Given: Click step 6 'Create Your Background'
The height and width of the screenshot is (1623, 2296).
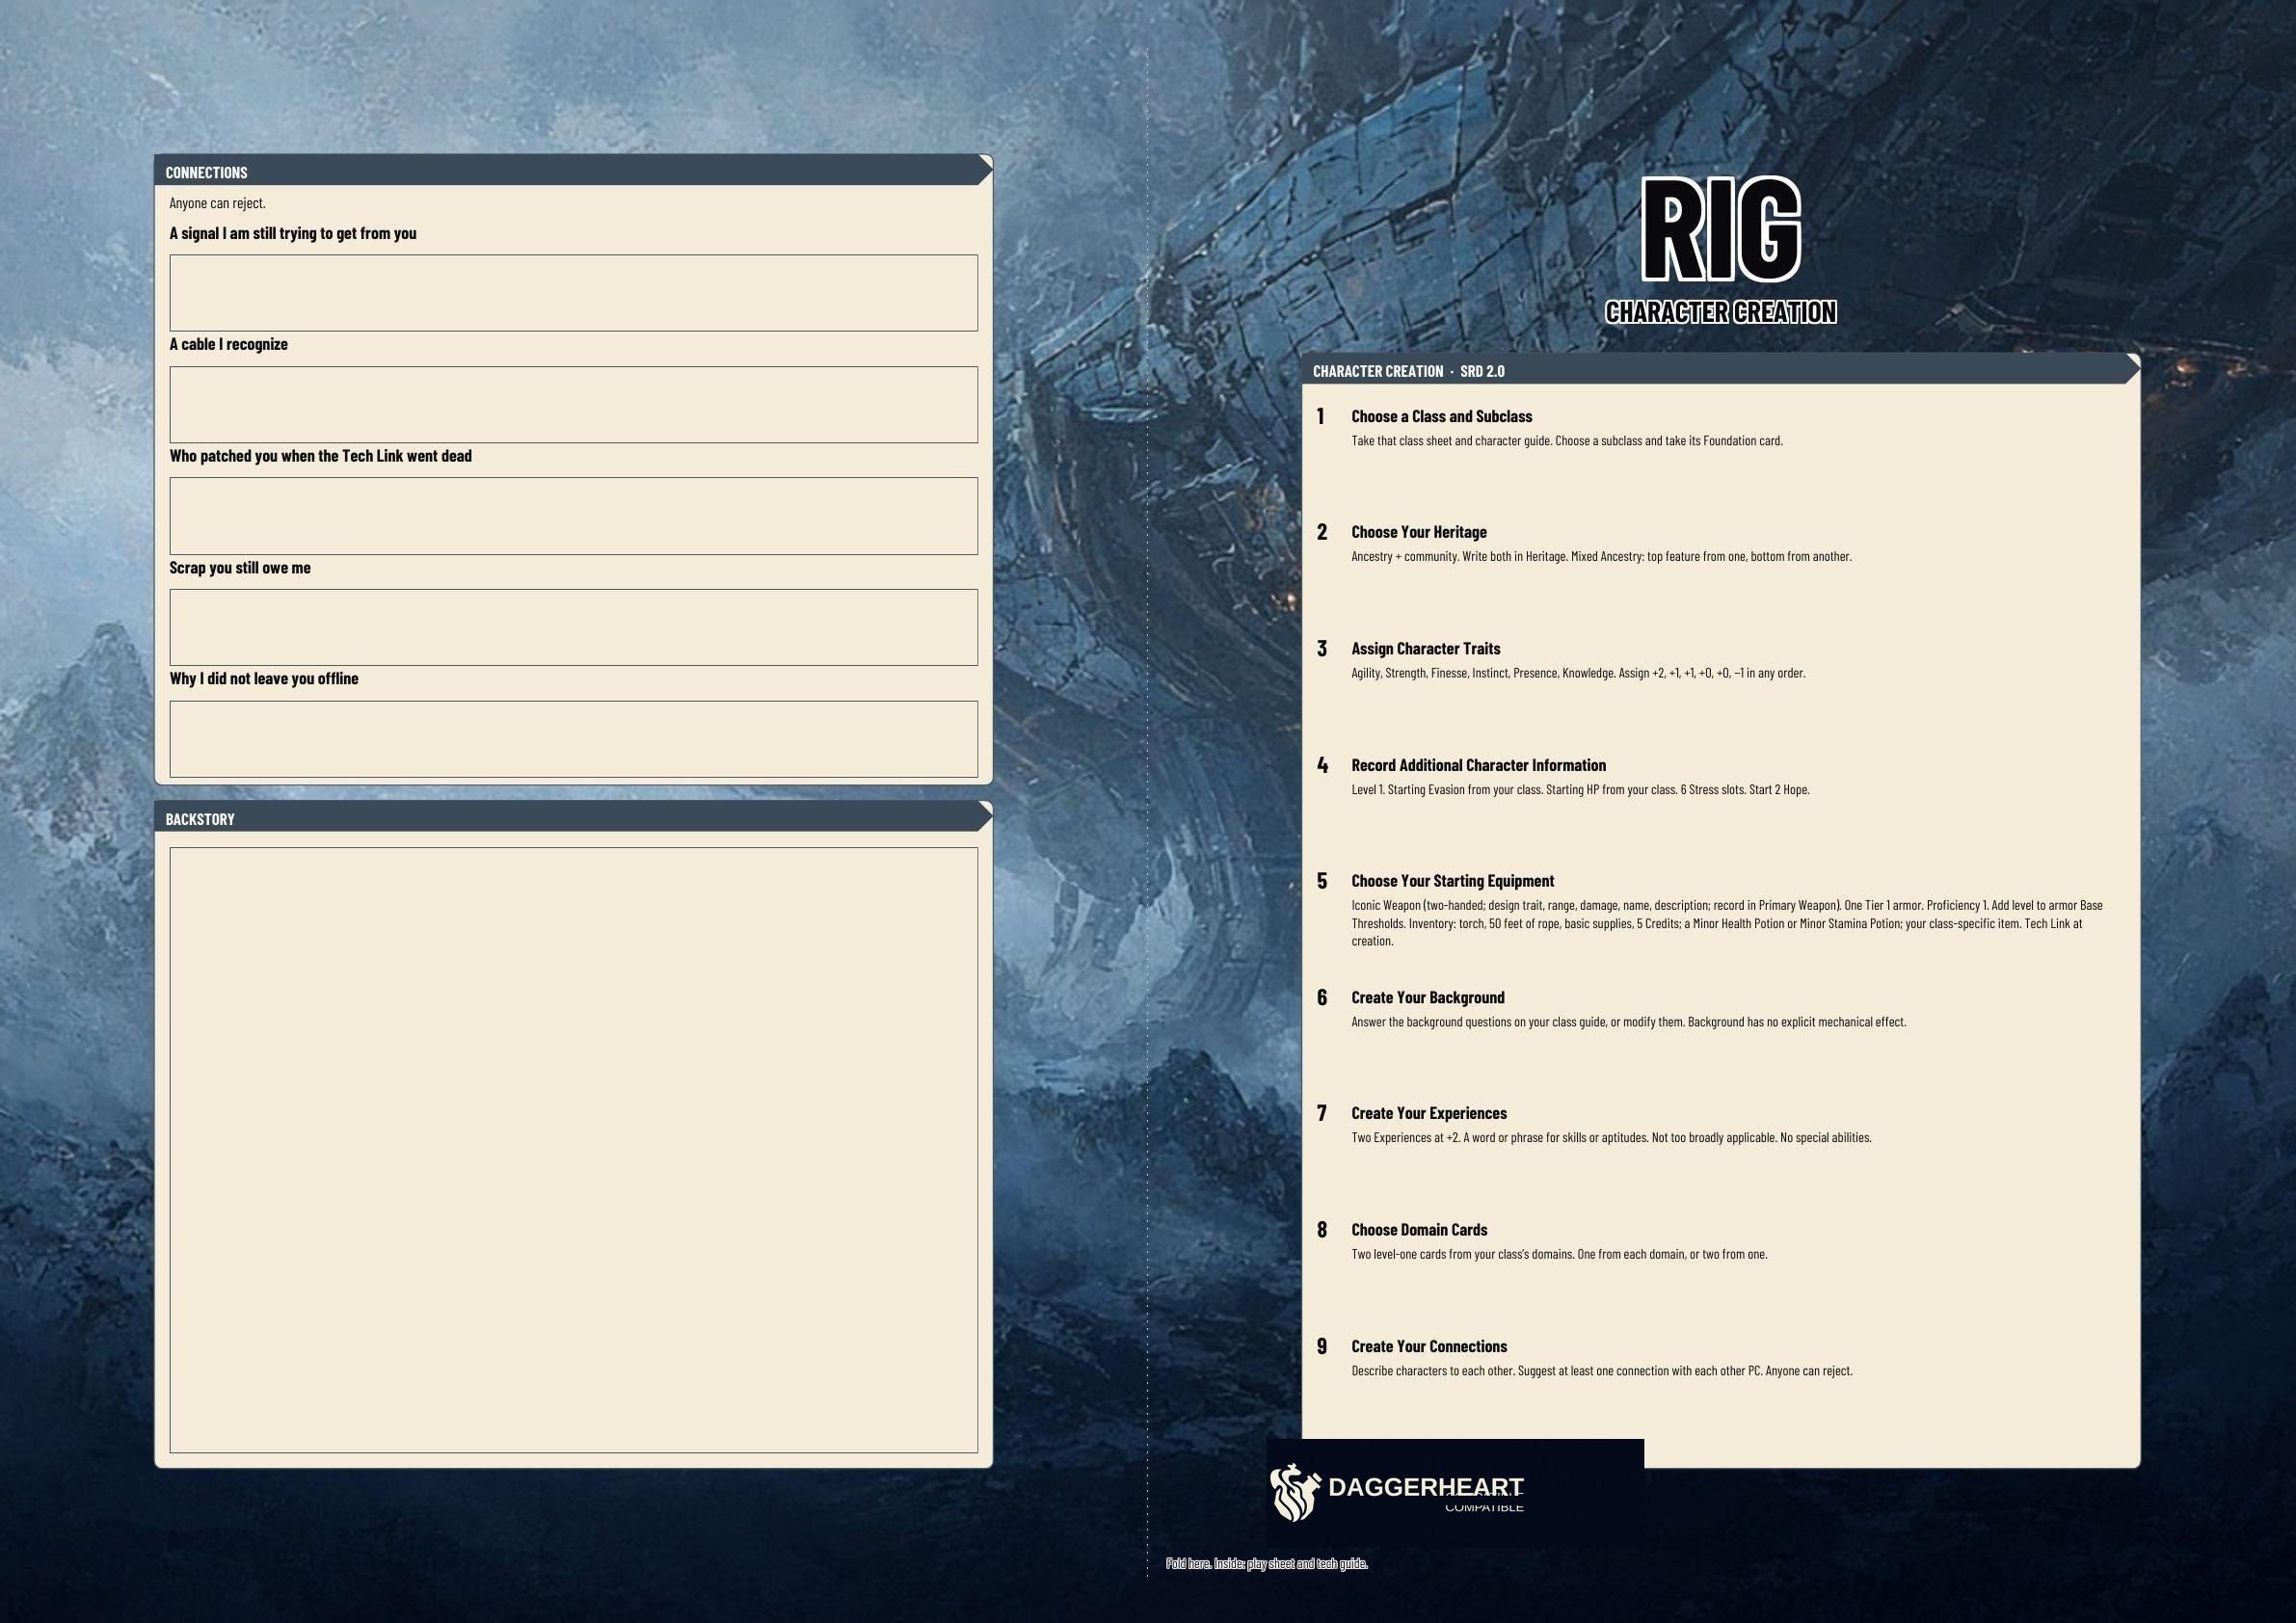Looking at the screenshot, I should (1427, 997).
